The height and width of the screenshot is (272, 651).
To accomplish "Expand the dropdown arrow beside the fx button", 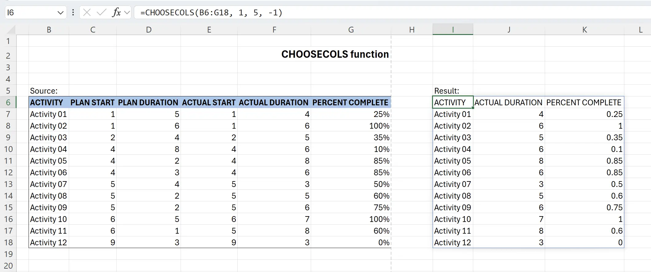I will coord(127,13).
